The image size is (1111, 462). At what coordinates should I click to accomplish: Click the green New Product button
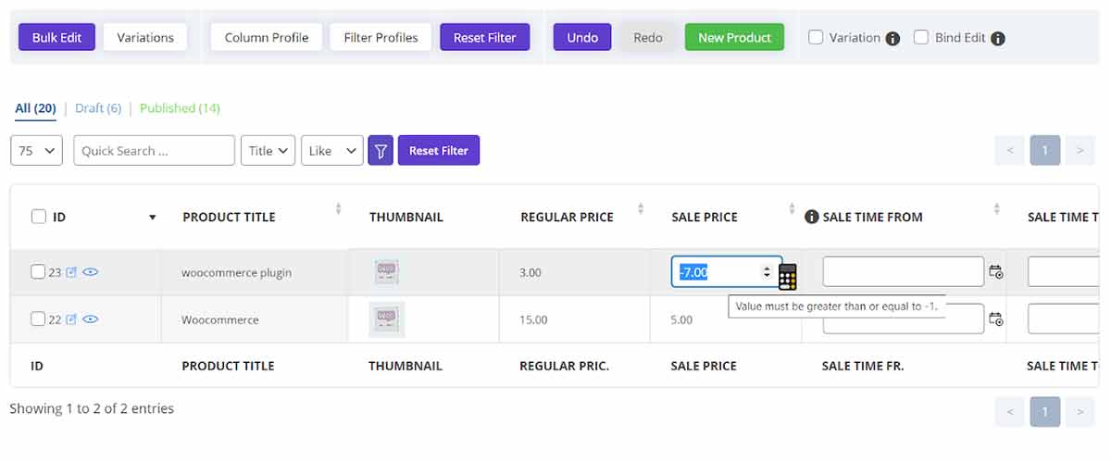tap(734, 37)
